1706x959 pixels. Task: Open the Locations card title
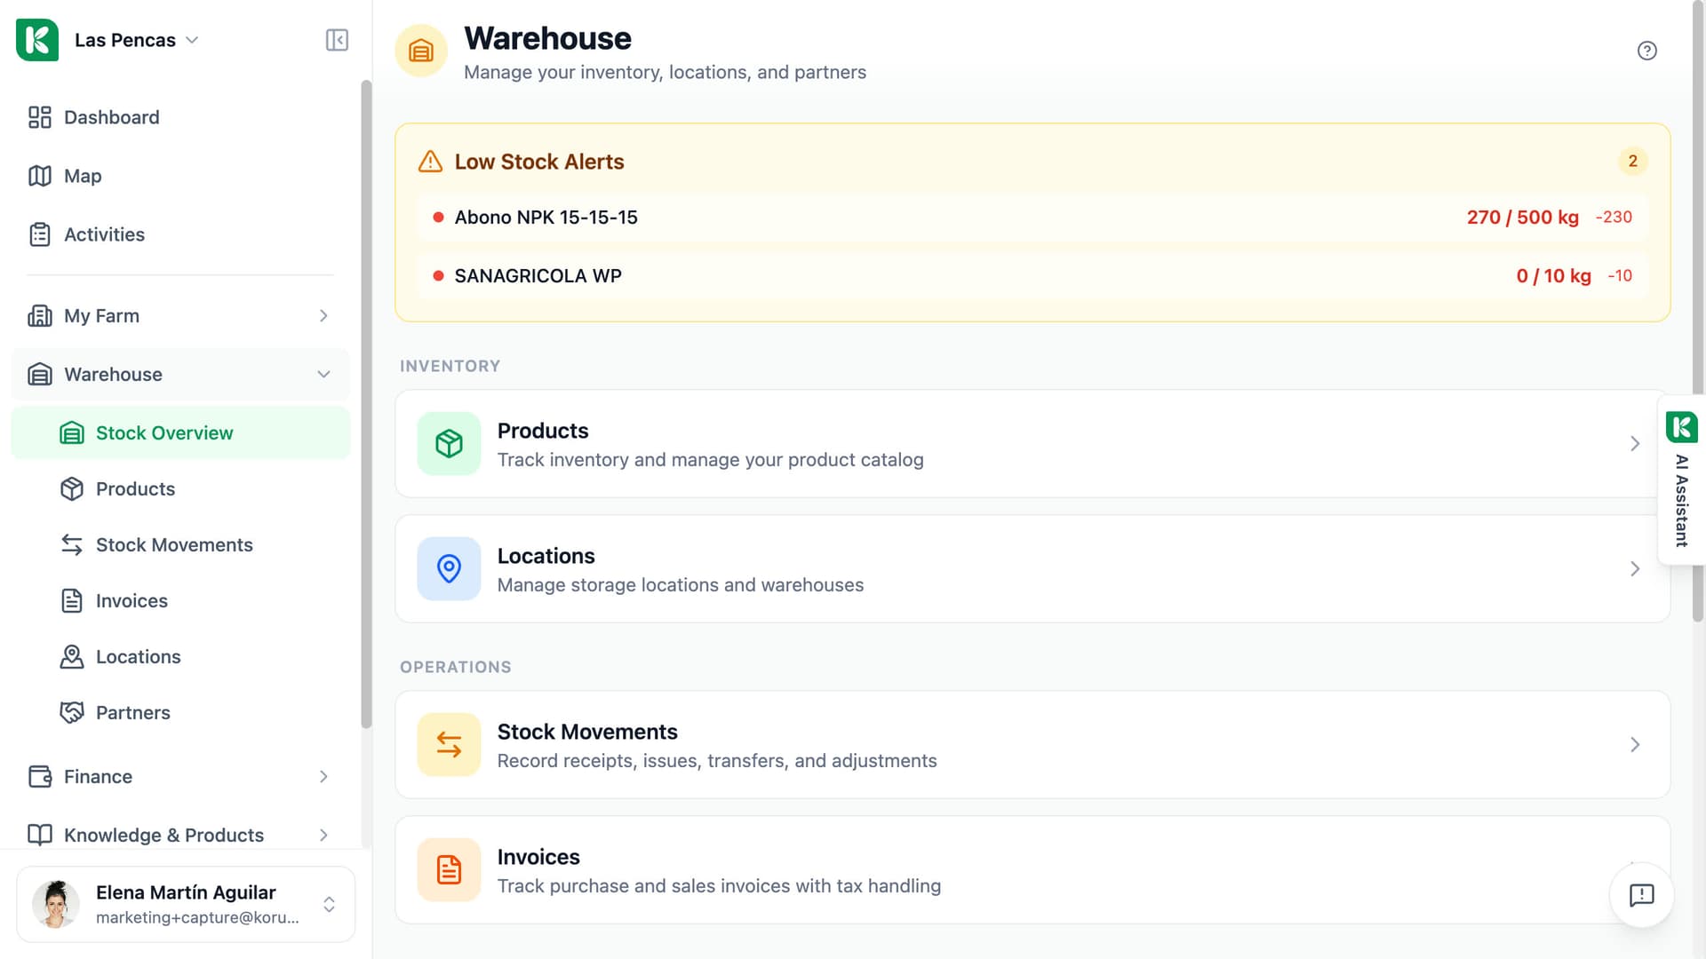[x=546, y=556]
